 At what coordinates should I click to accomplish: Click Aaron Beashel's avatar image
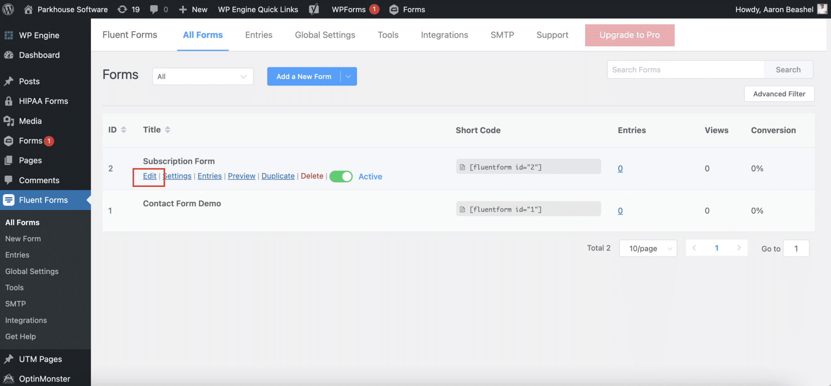(x=822, y=9)
